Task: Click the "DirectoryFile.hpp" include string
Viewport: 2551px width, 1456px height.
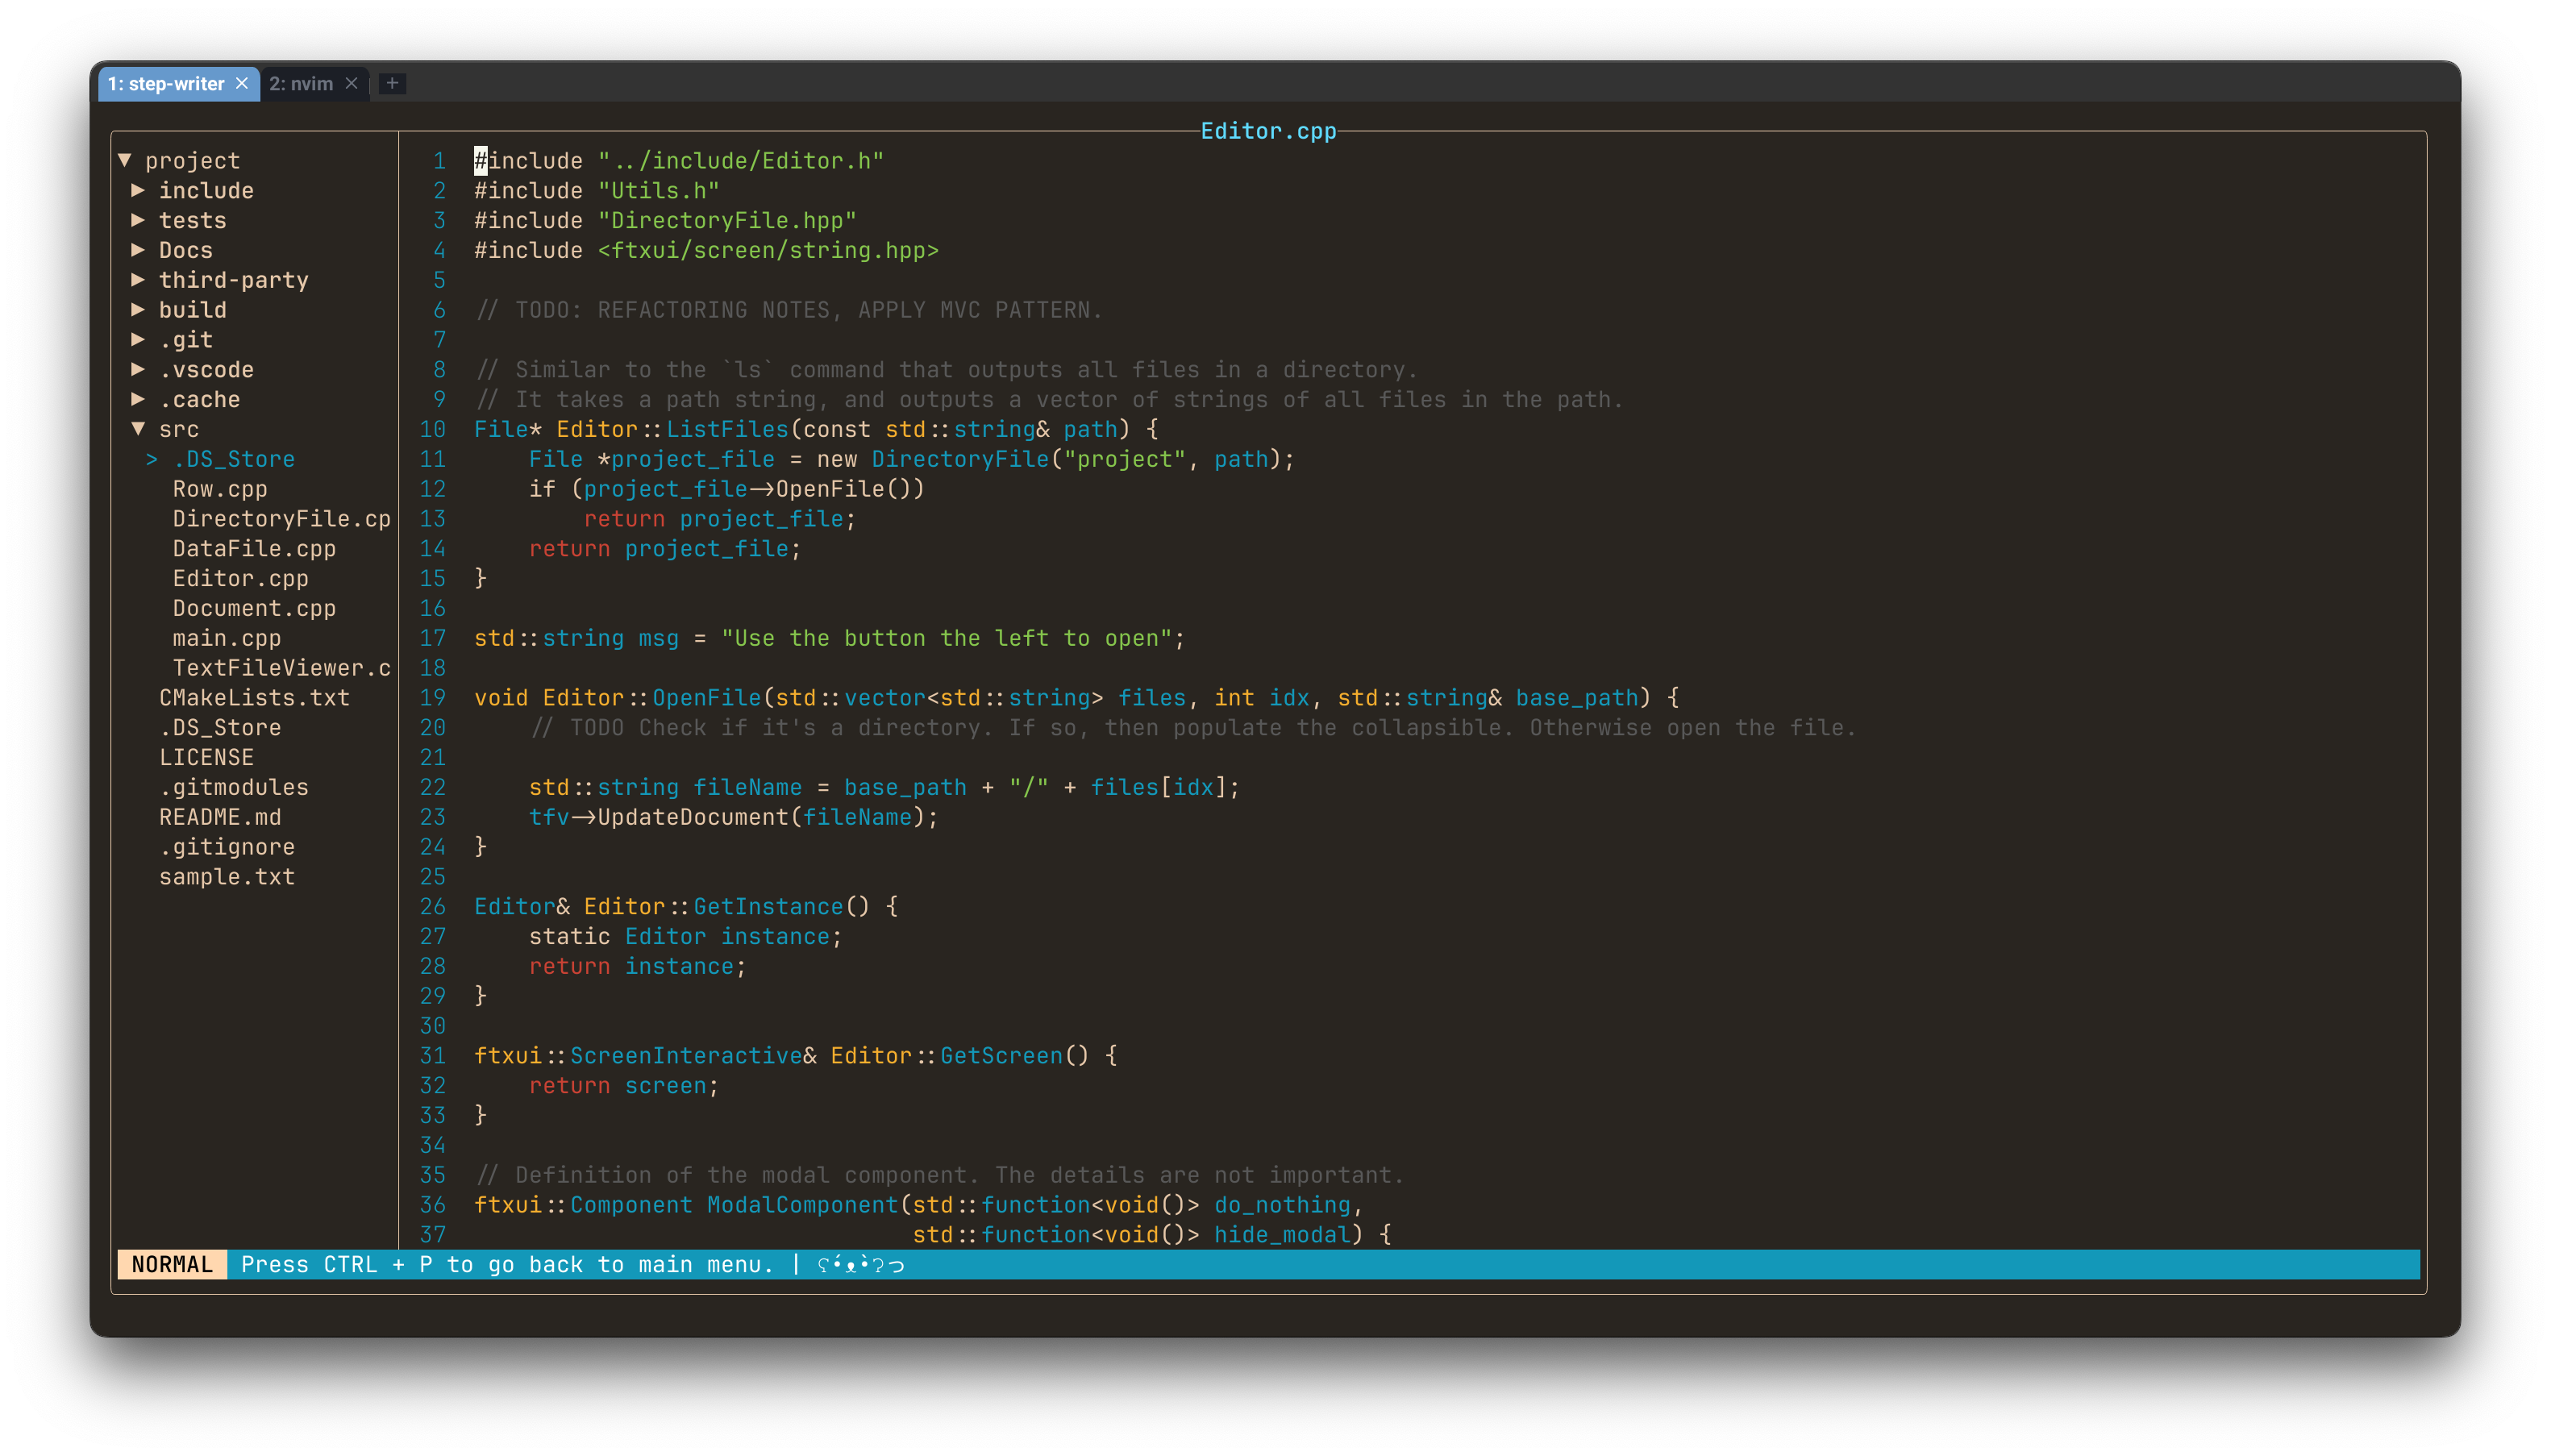Action: point(727,220)
